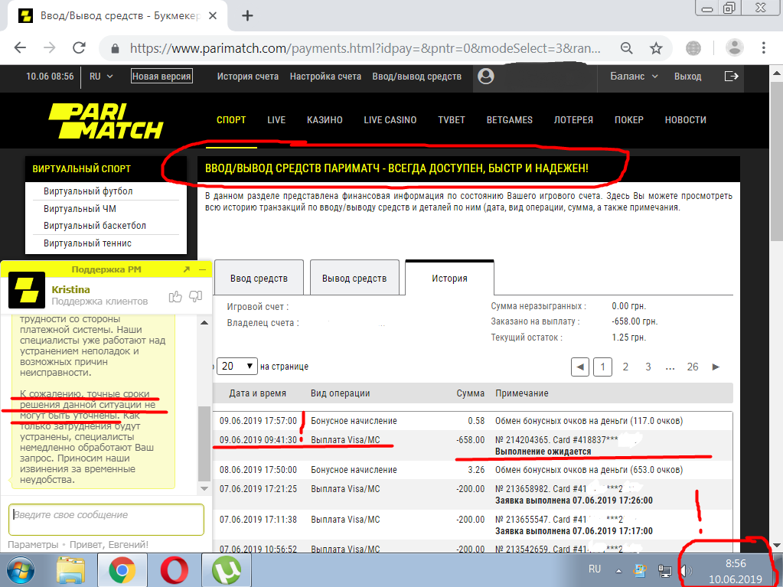Viewport: 783px width, 587px height.
Task: Switch to the Ввод средств tab
Action: [259, 279]
